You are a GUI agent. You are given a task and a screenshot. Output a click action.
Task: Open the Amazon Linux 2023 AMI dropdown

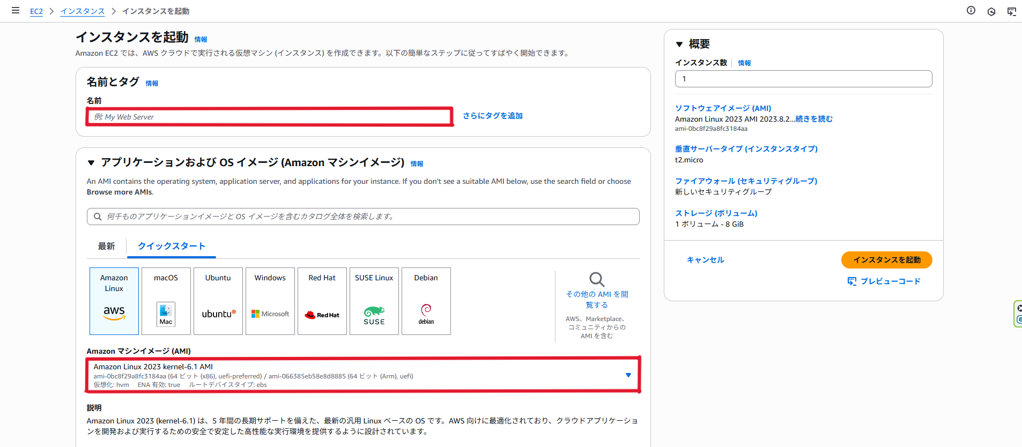[364, 375]
